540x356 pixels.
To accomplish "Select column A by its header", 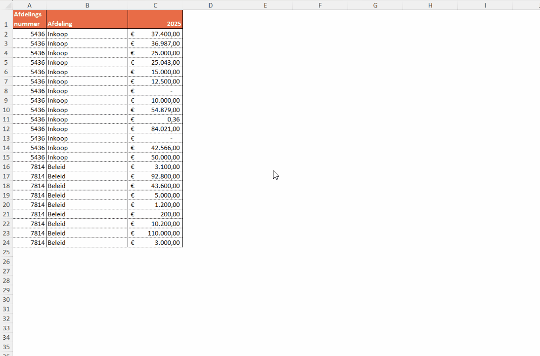I will click(30, 5).
